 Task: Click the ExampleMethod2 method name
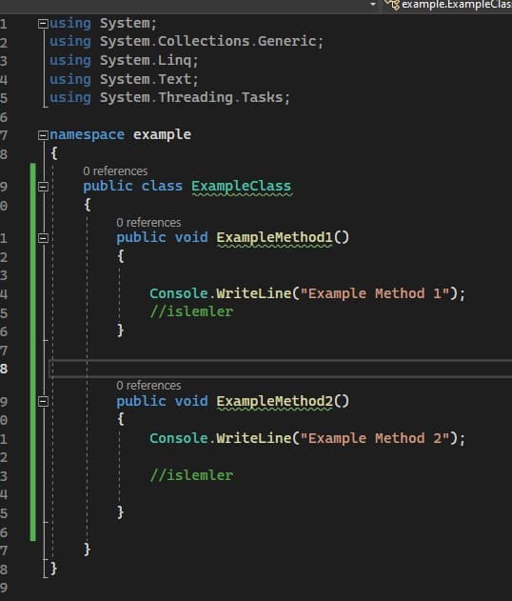tap(275, 401)
